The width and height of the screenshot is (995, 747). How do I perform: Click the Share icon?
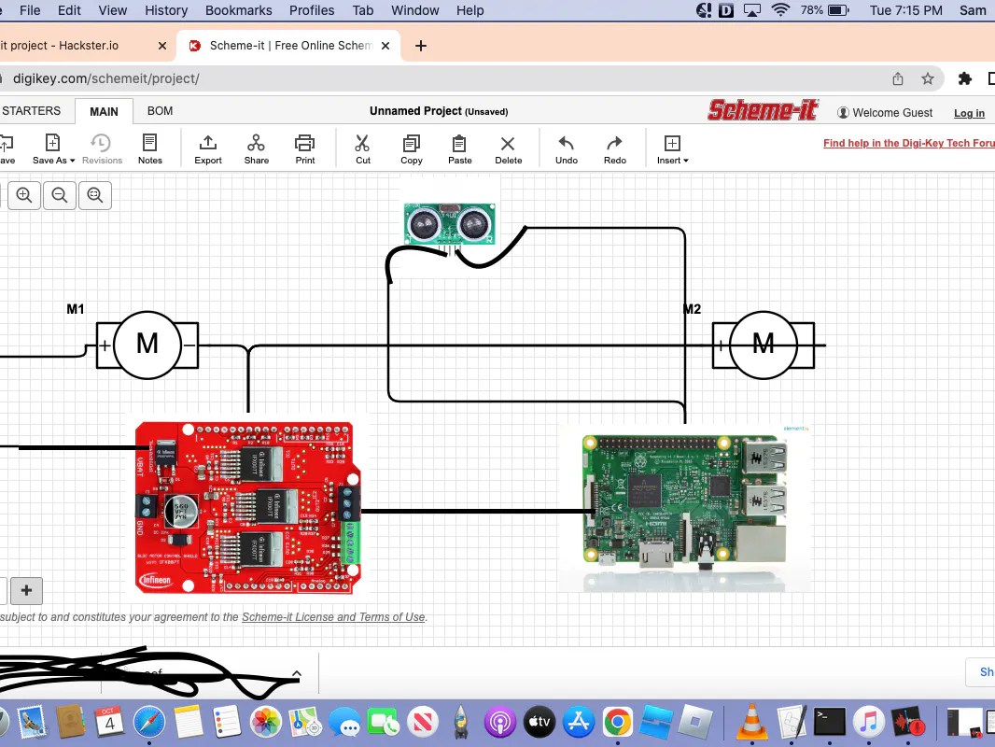click(x=256, y=148)
